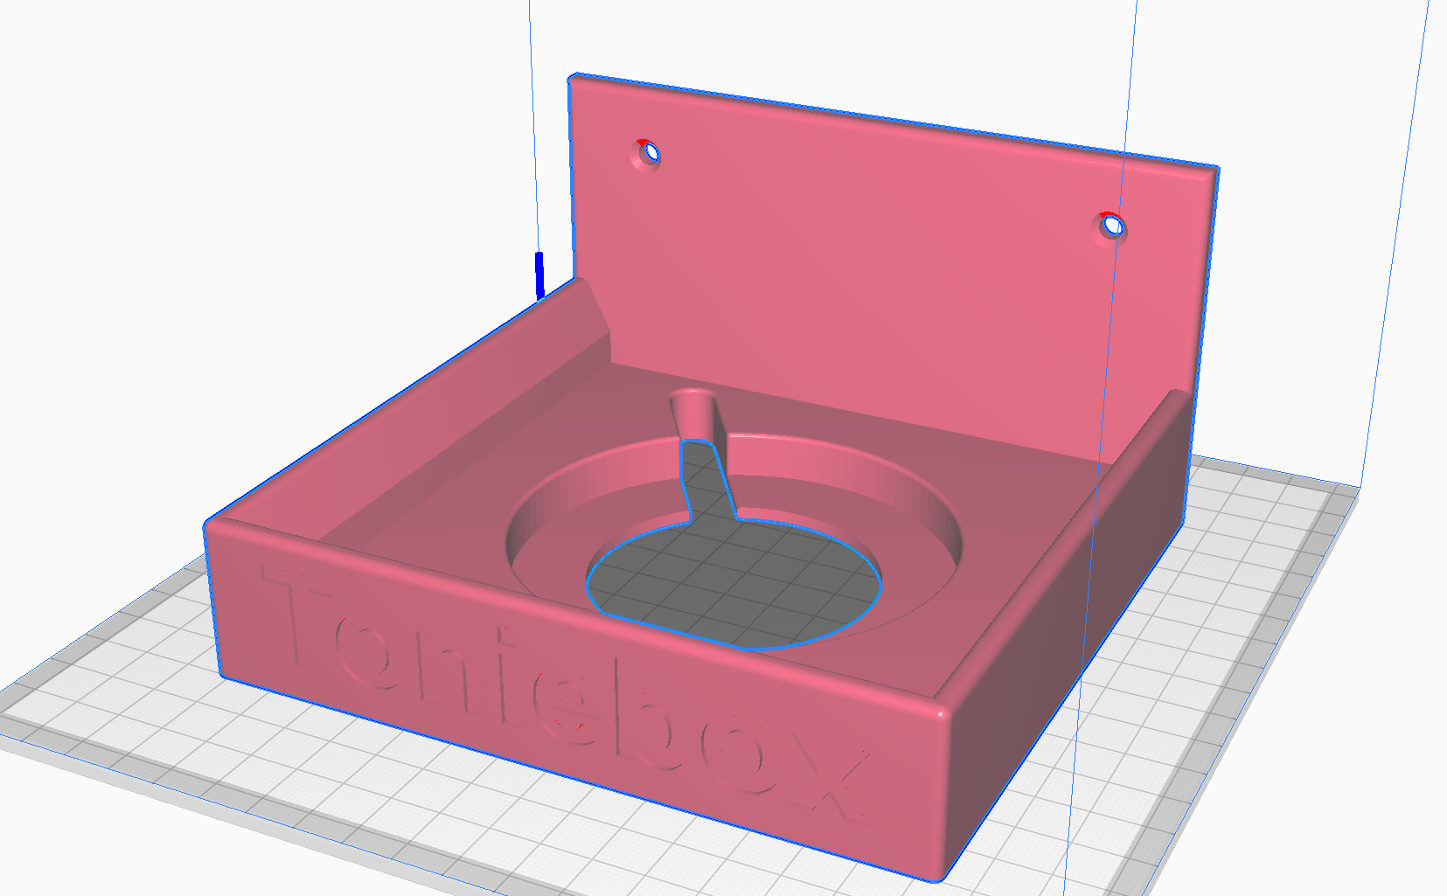Screen dimensions: 1447x896
Task: Click the left screw hole on back panel
Action: tap(648, 155)
